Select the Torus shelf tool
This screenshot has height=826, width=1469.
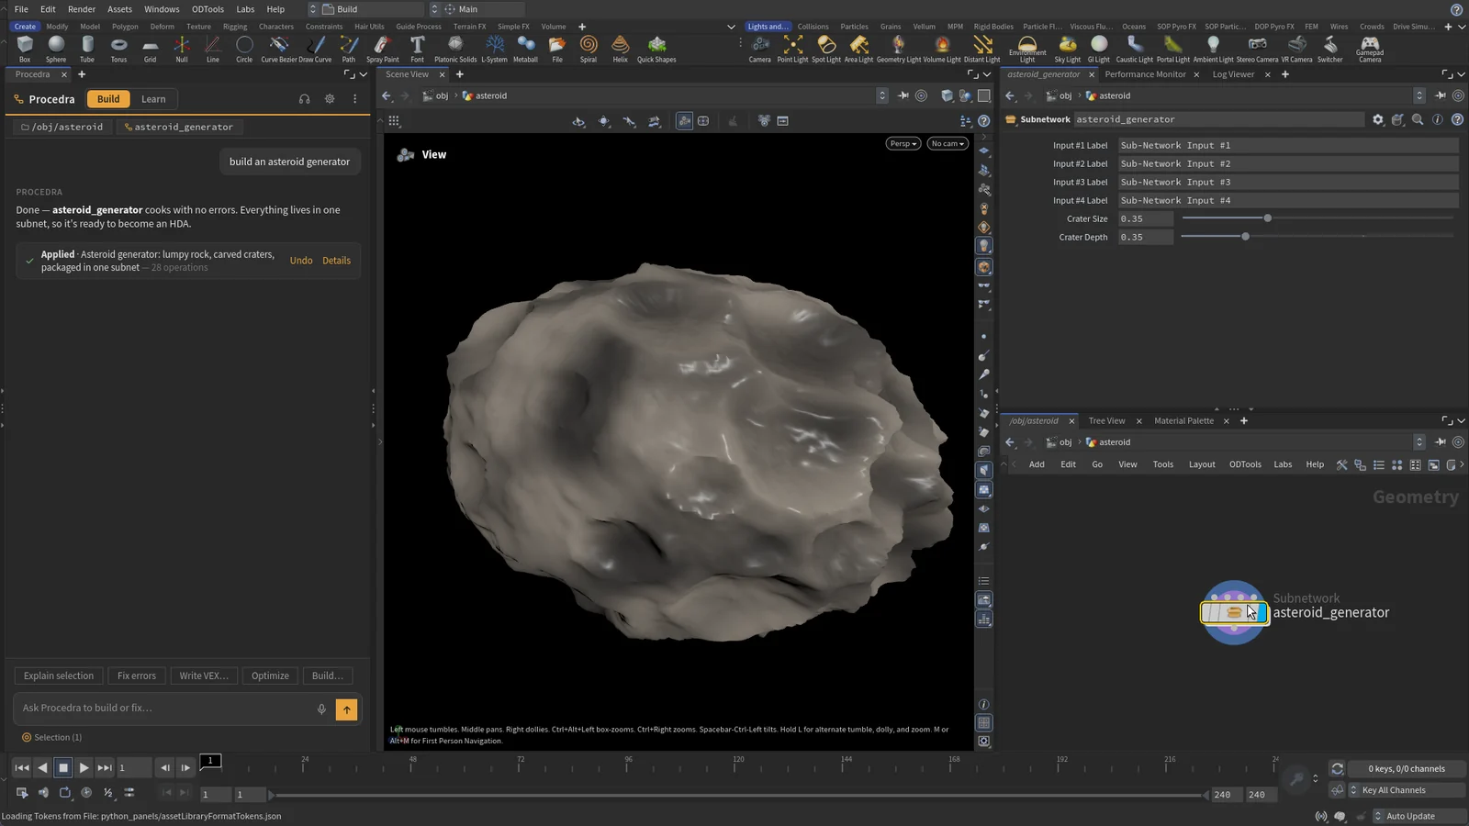pos(118,49)
